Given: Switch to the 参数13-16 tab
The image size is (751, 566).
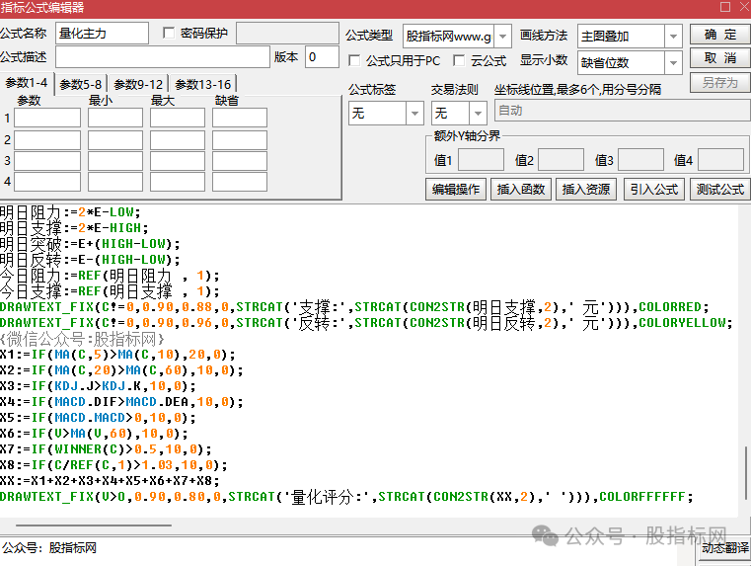Looking at the screenshot, I should tap(203, 85).
